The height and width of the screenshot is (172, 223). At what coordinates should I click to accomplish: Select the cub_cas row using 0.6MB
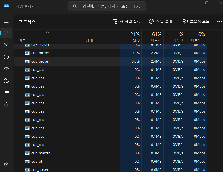(x=111, y=86)
